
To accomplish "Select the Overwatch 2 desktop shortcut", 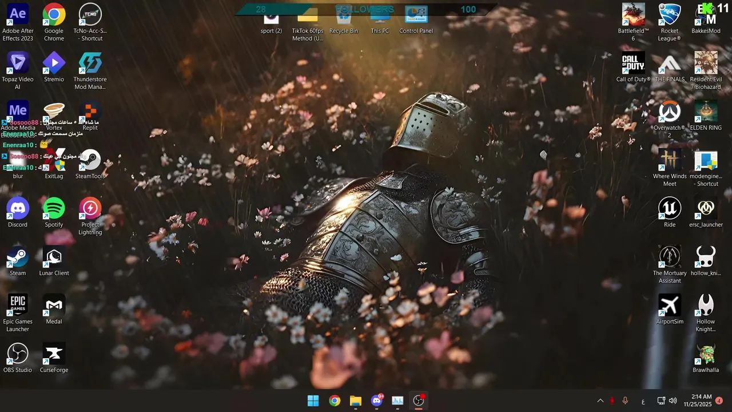I will (670, 120).
